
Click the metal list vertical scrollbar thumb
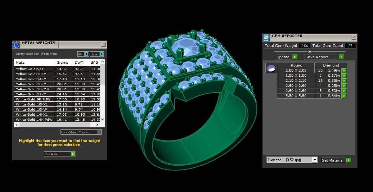(x=103, y=74)
